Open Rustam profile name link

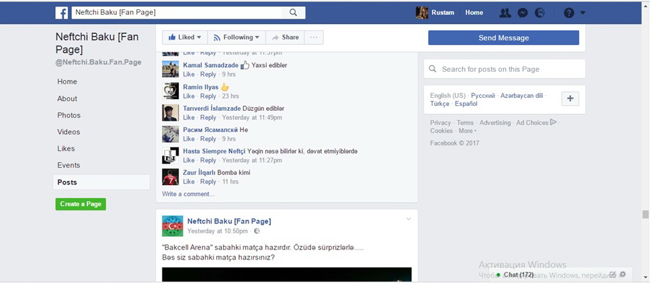pos(443,13)
